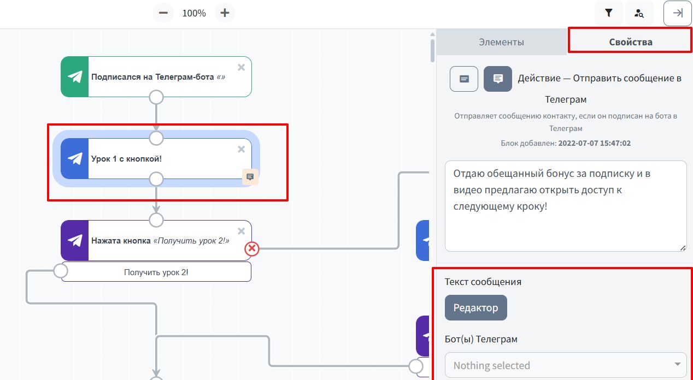Viewport: 693px width, 380px height.
Task: Zoom in with the plus button
Action: tap(225, 13)
